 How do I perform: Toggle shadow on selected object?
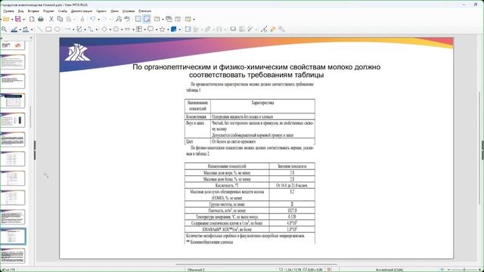tap(233, 29)
